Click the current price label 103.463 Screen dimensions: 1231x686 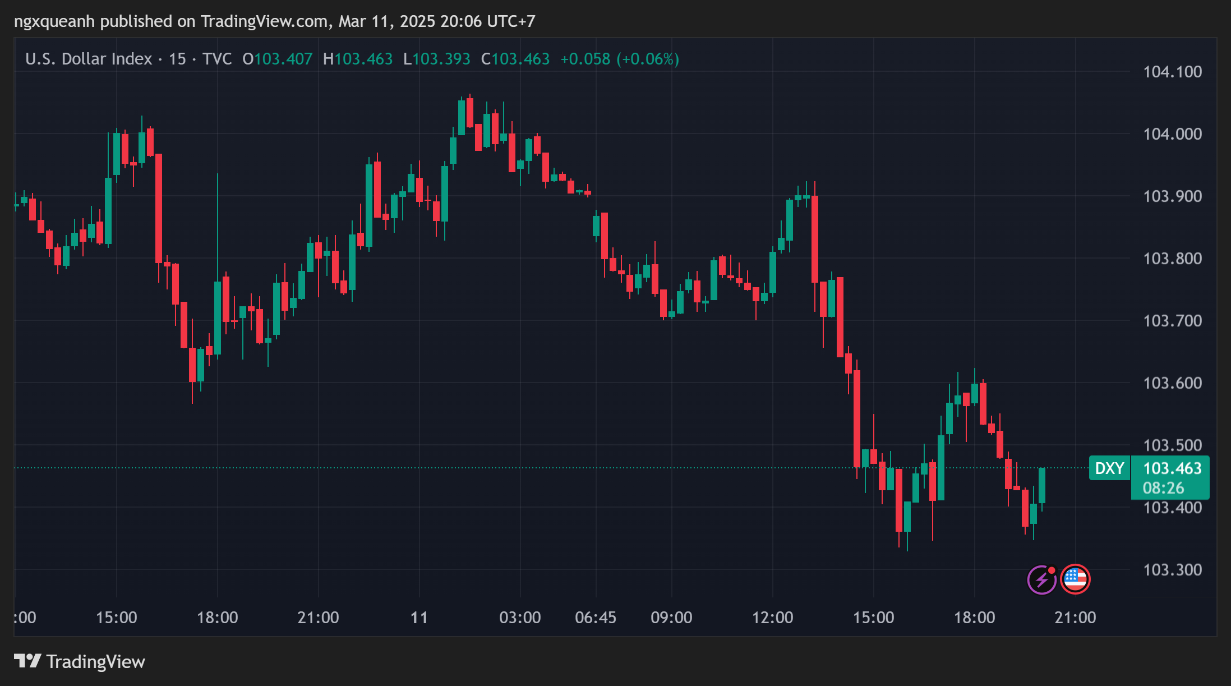(x=1172, y=468)
